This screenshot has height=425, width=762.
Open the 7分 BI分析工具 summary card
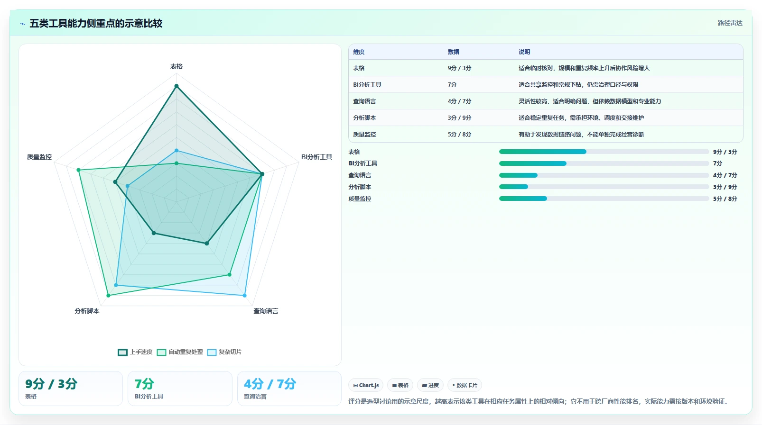point(180,389)
